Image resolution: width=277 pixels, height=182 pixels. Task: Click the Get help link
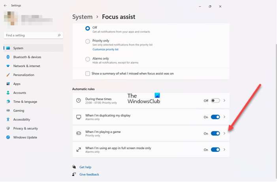click(85, 167)
